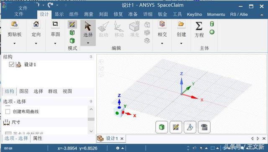The width and height of the screenshot is (268, 152).
Task: Pin the 结构 panel
Action: pyautogui.click(x=91, y=57)
